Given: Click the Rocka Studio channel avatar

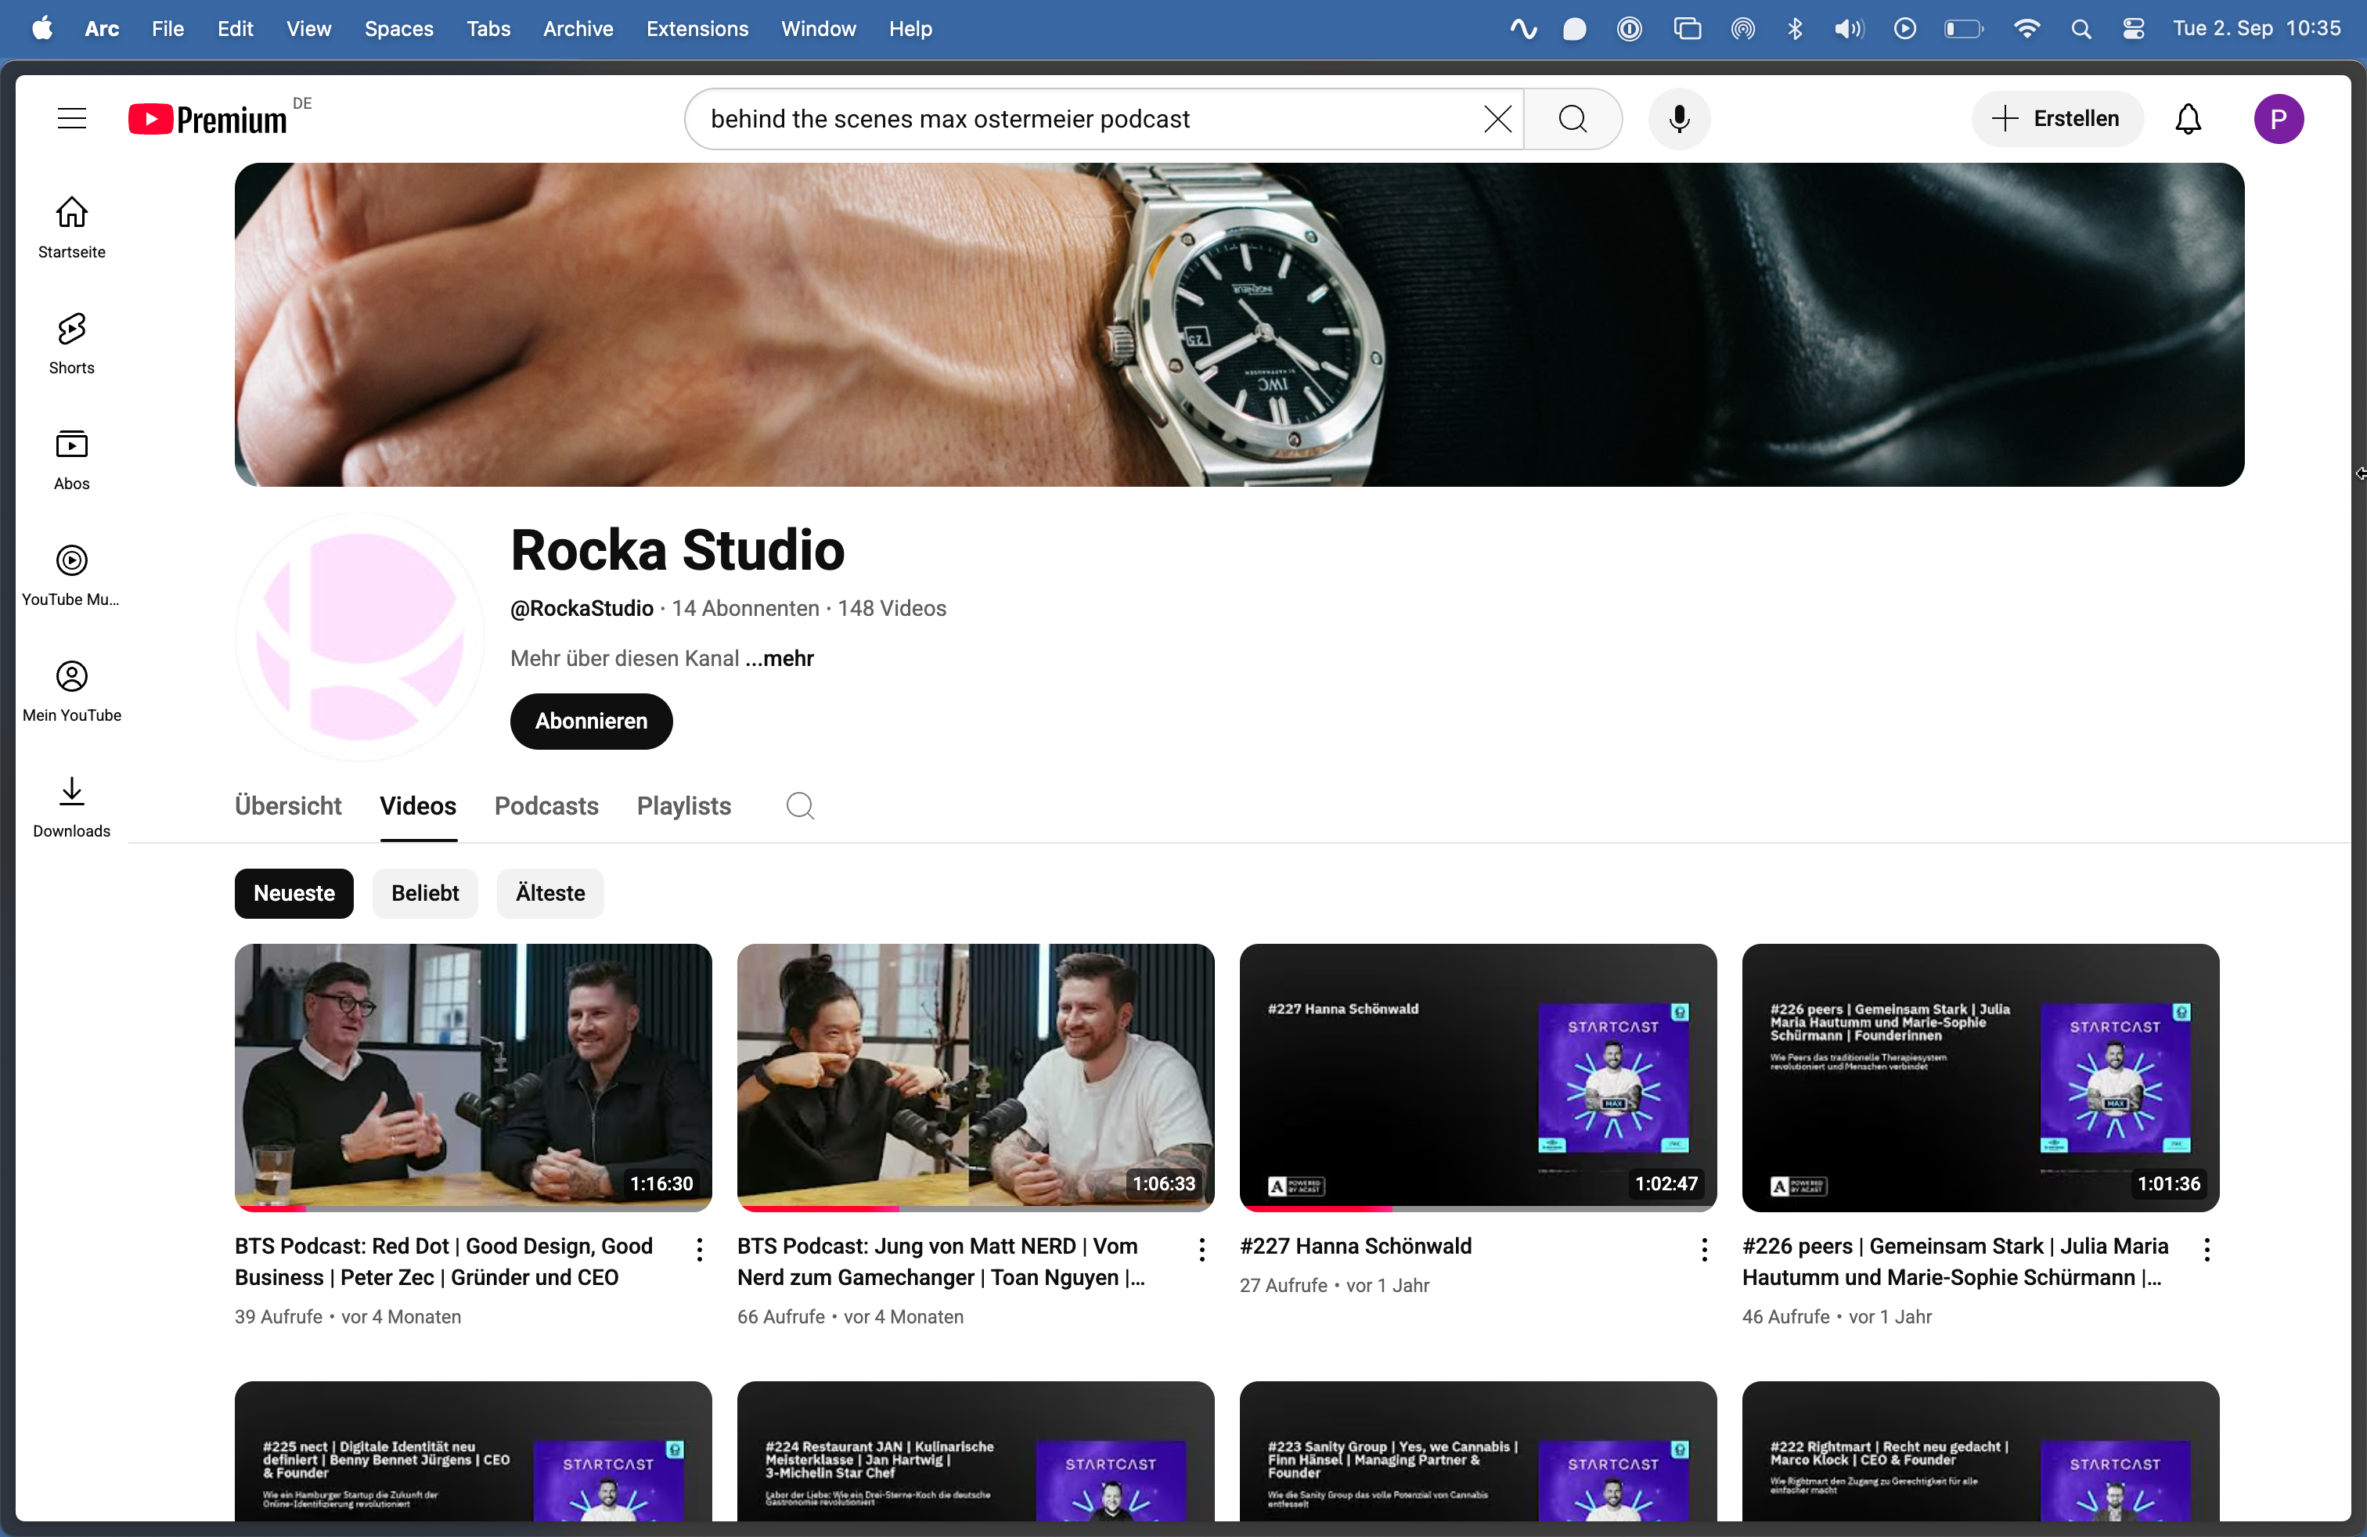Looking at the screenshot, I should click(360, 636).
